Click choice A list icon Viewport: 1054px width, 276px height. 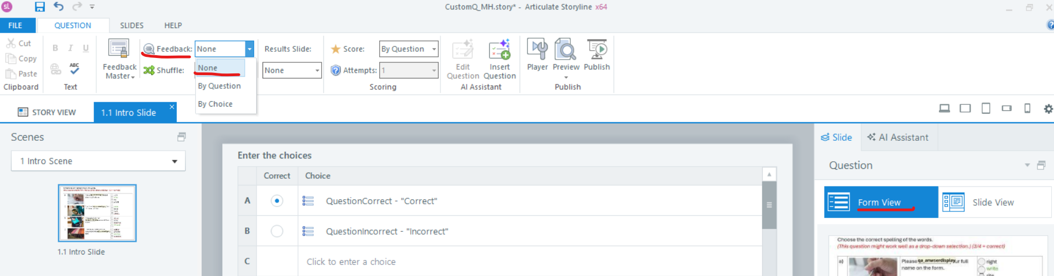(308, 201)
